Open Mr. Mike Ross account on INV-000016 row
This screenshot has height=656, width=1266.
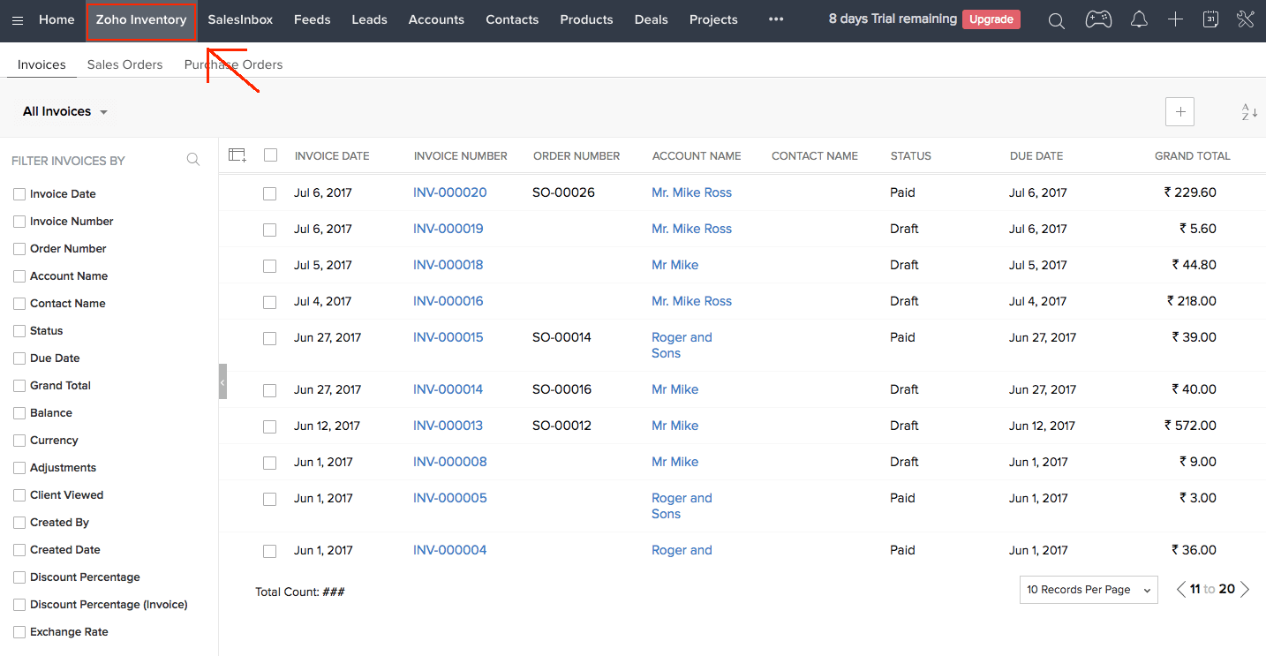(692, 301)
